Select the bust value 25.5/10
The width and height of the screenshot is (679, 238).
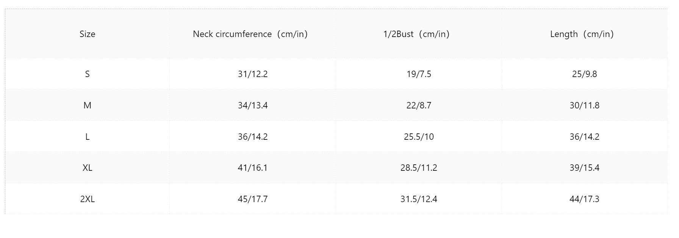point(419,137)
